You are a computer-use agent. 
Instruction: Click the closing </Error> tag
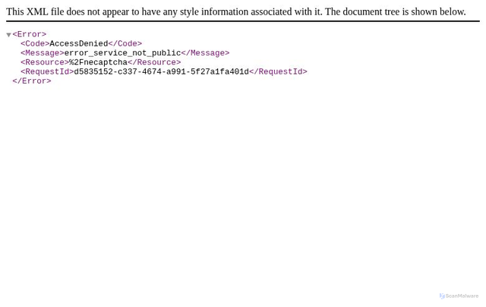[x=32, y=81]
